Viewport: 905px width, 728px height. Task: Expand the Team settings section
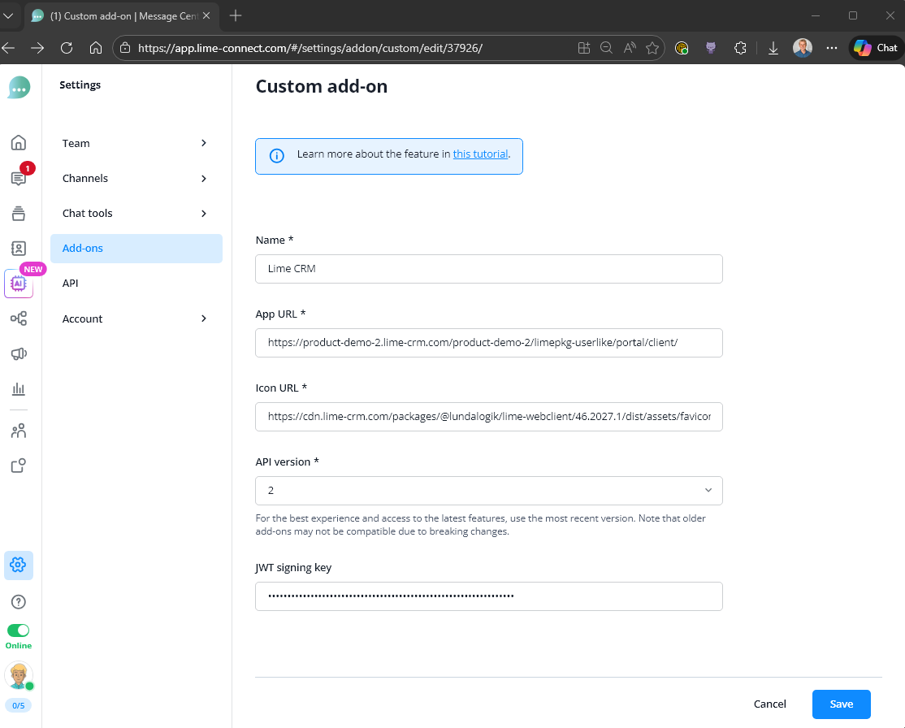point(136,143)
